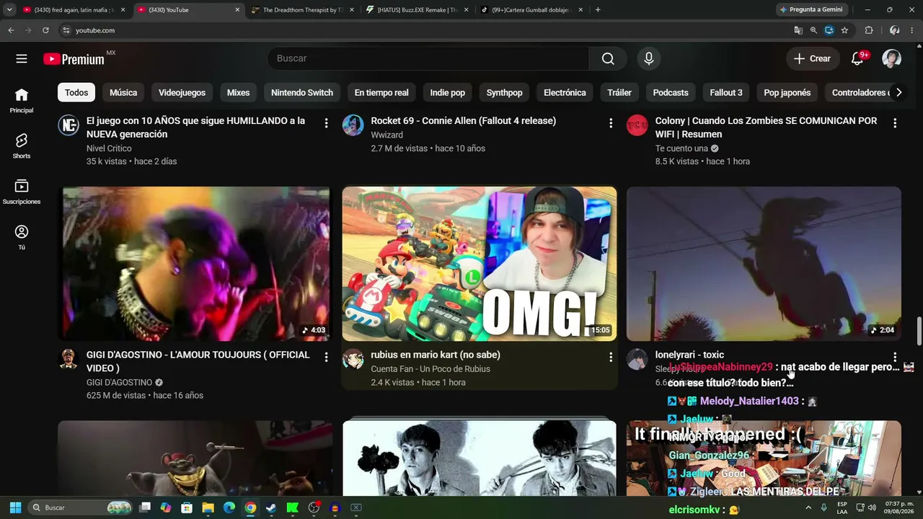Viewport: 923px width, 519px height.
Task: Open the Chrome tab search dropdown
Action: pos(9,10)
